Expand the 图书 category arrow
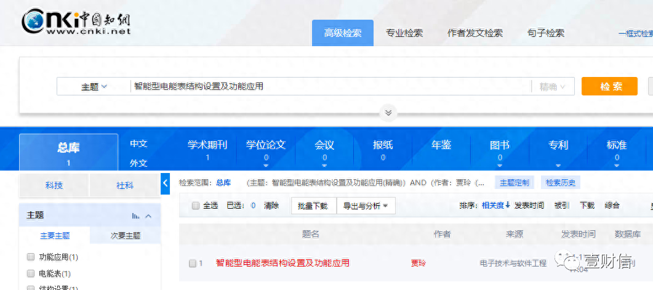Screen dimensions: 653x290 click(x=500, y=166)
